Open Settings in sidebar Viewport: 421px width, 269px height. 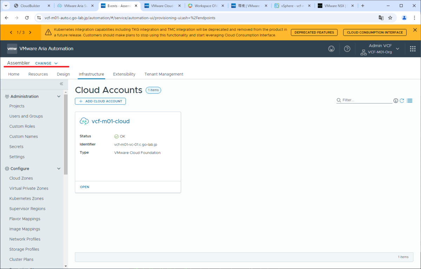pos(17,157)
